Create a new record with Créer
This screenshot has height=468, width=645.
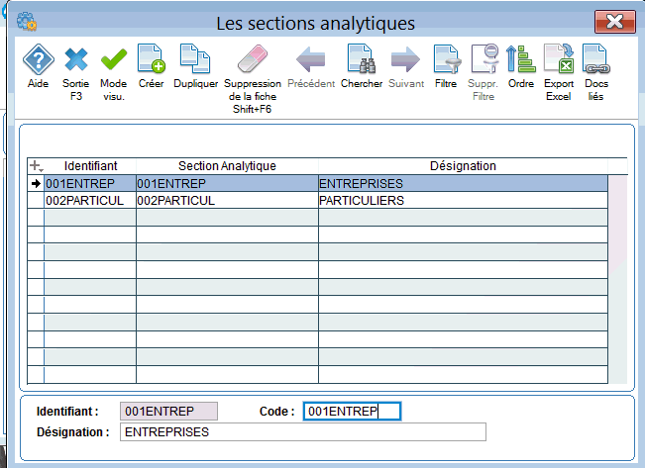[x=151, y=59]
